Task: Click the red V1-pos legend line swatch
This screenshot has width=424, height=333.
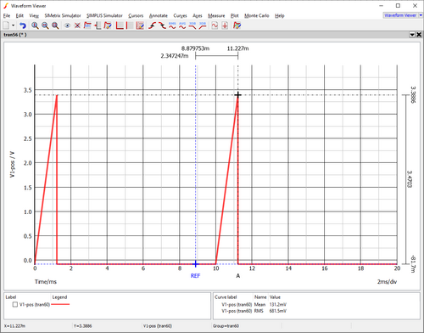Action: pos(60,305)
